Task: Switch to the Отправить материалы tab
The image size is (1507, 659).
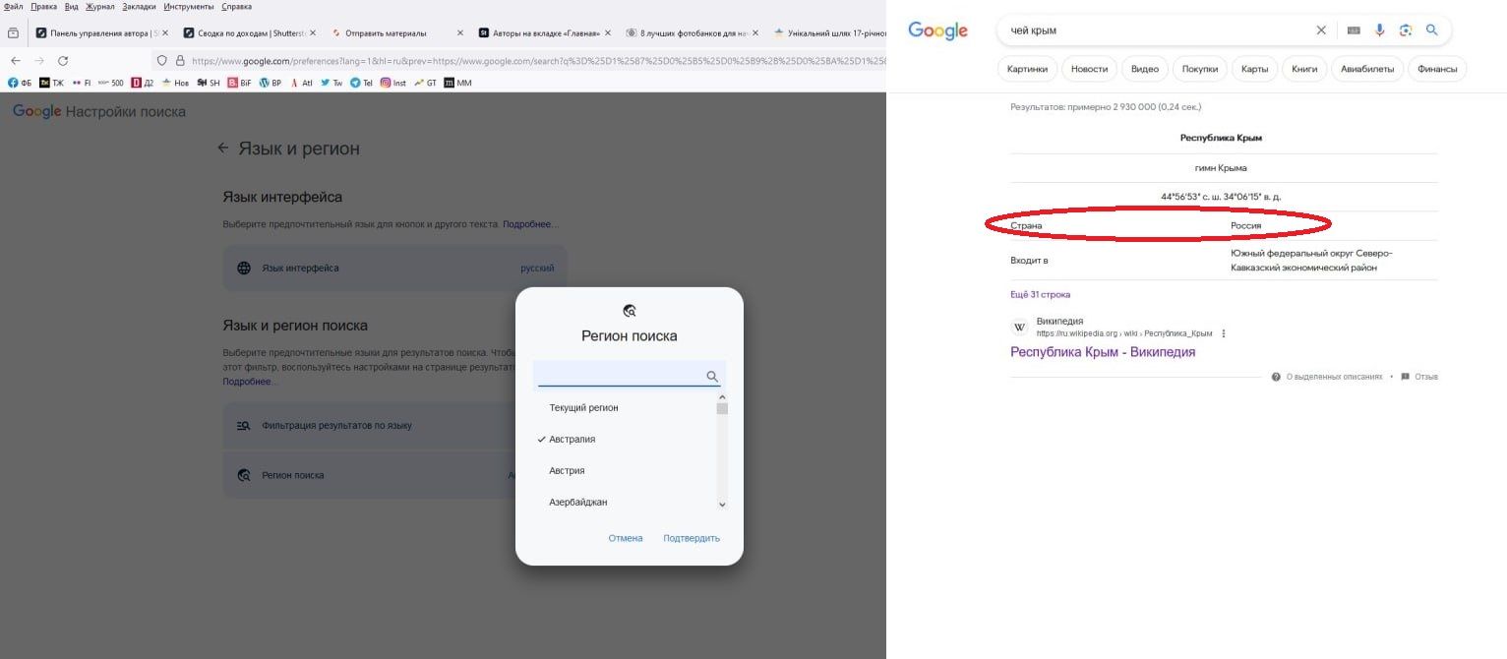Action: (x=386, y=32)
